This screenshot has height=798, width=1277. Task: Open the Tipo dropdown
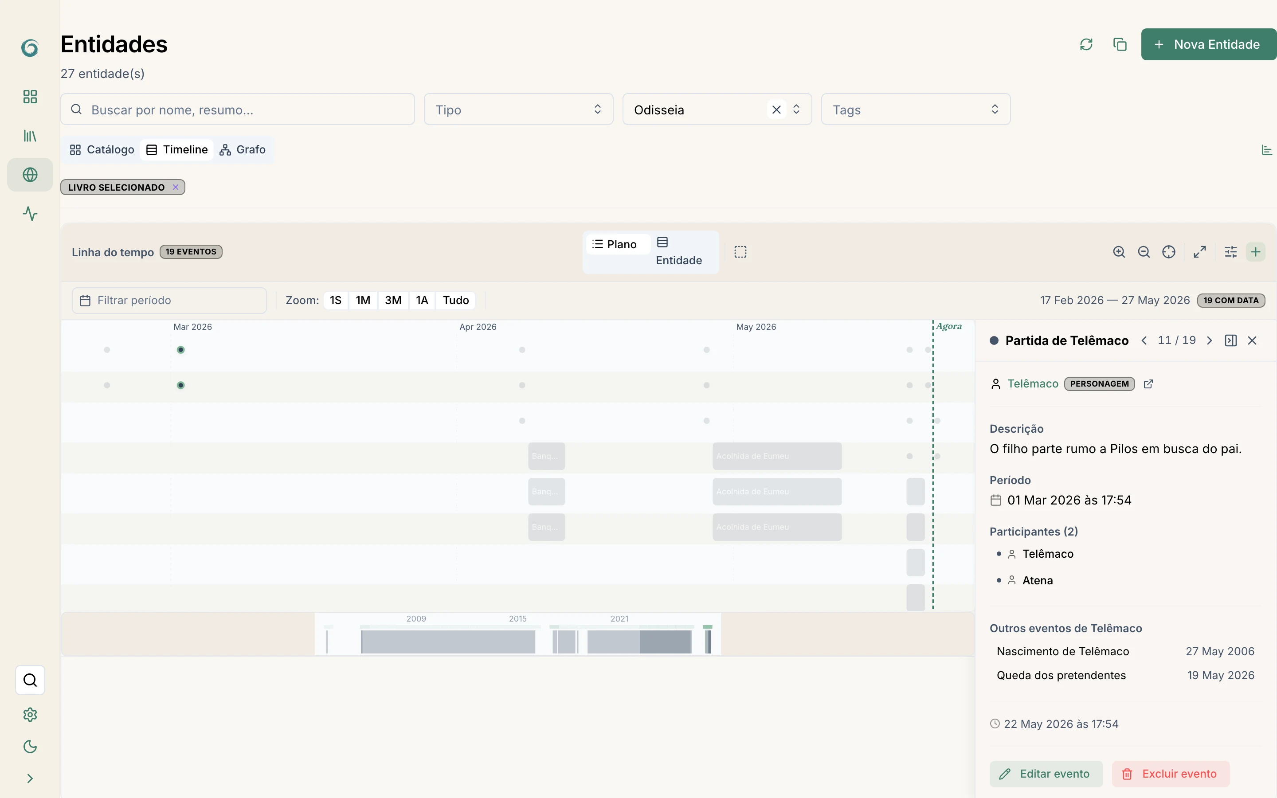pyautogui.click(x=518, y=109)
